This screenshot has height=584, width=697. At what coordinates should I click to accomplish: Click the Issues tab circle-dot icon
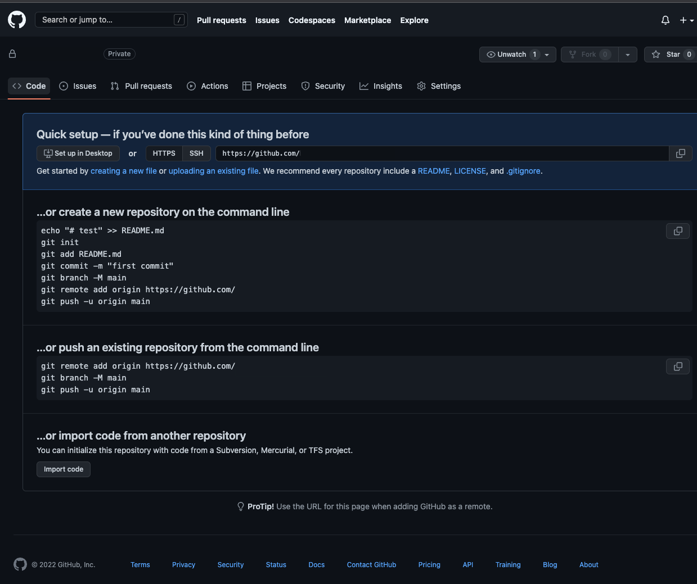coord(64,86)
